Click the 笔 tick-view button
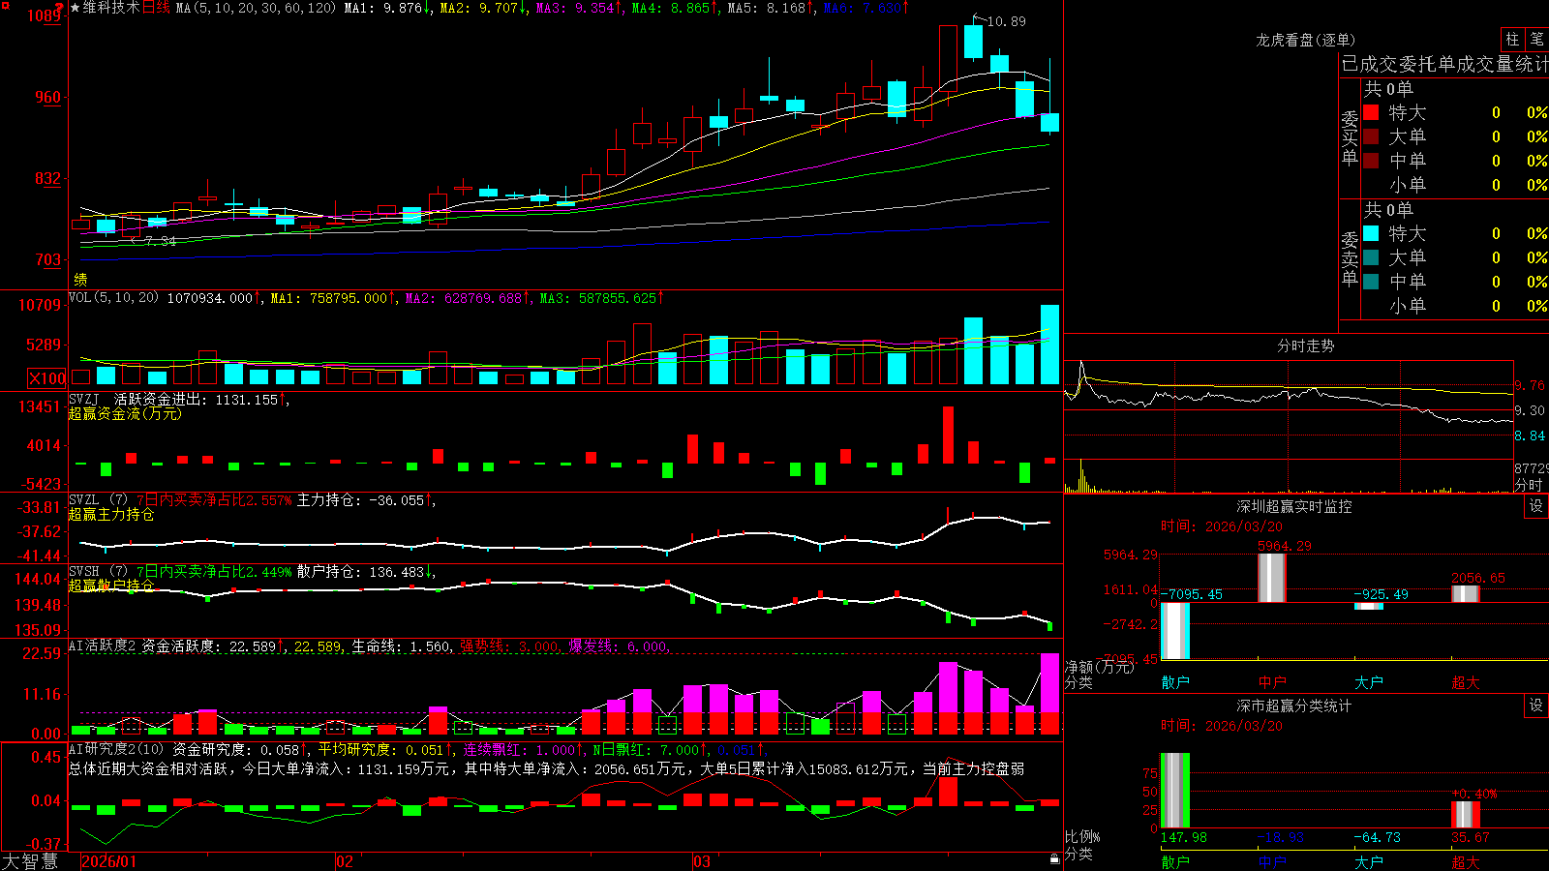Image resolution: width=1549 pixels, height=871 pixels. point(1537,40)
